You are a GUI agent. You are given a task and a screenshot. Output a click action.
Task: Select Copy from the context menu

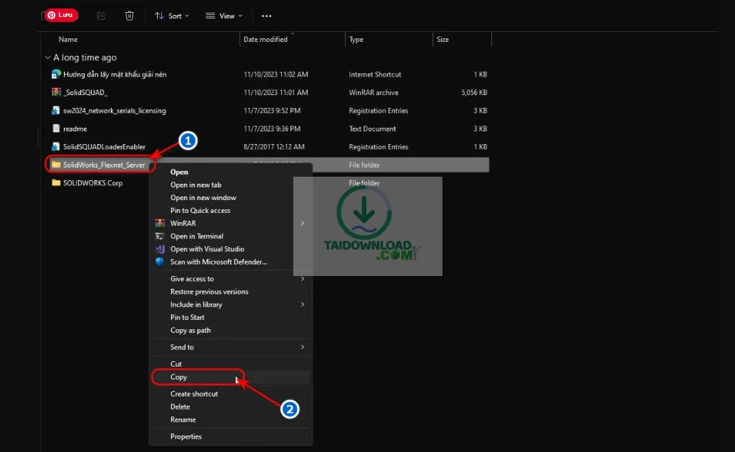coord(179,377)
